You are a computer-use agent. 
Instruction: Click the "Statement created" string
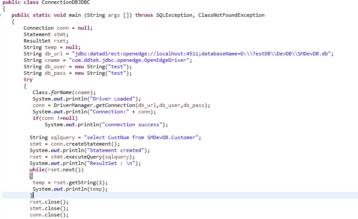(115, 150)
